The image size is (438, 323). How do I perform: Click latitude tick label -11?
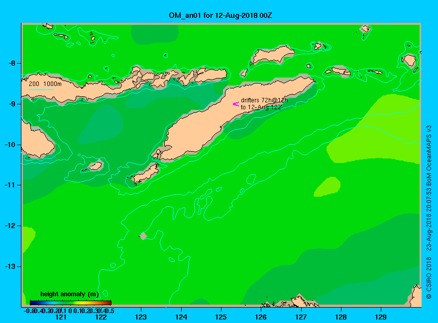[x=10, y=185]
